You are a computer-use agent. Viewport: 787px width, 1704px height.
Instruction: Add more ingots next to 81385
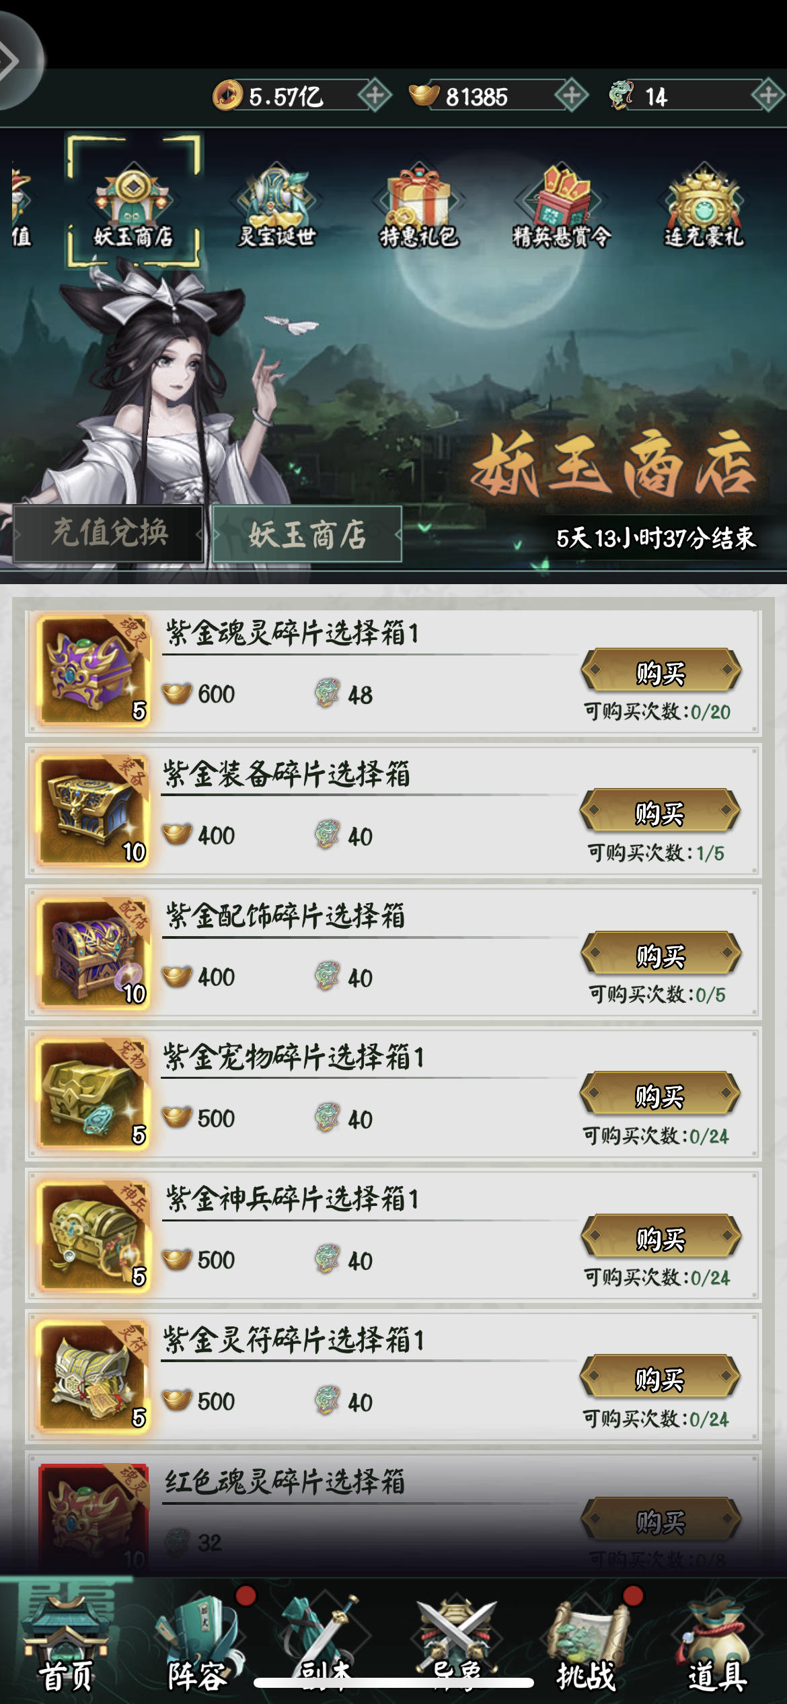571,96
